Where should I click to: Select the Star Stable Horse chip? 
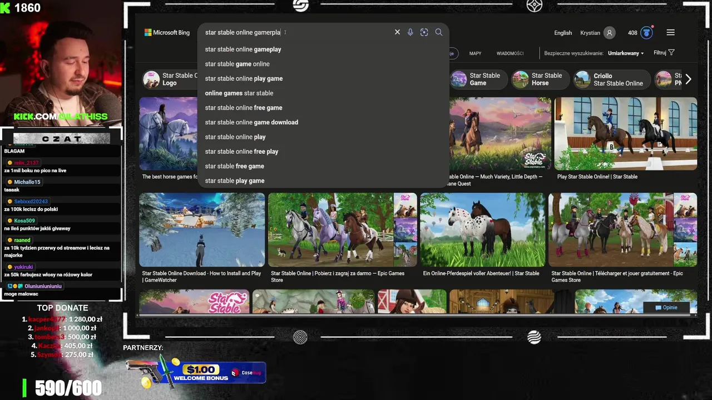click(x=541, y=79)
